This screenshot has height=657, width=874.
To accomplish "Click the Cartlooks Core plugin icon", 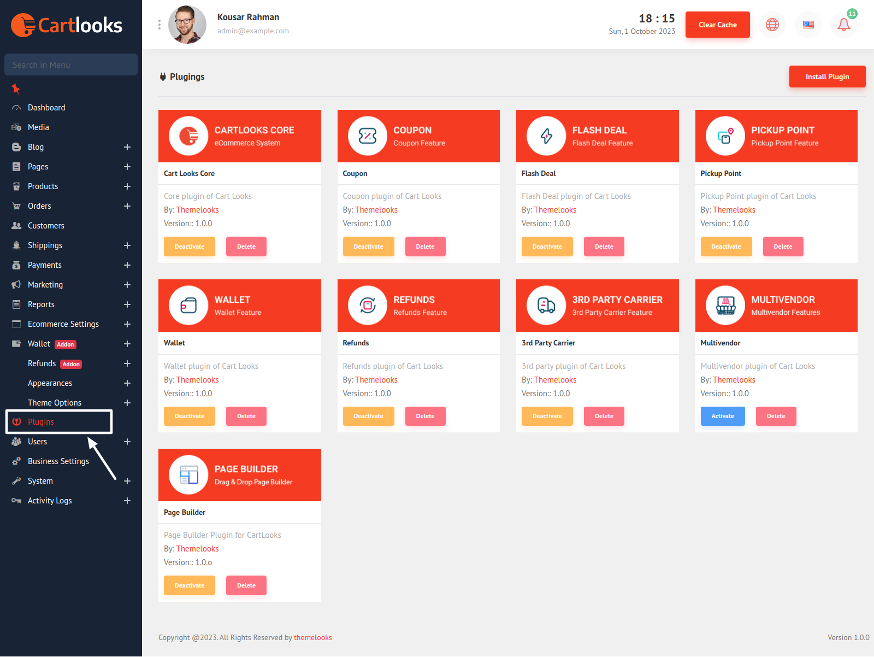I will (188, 136).
